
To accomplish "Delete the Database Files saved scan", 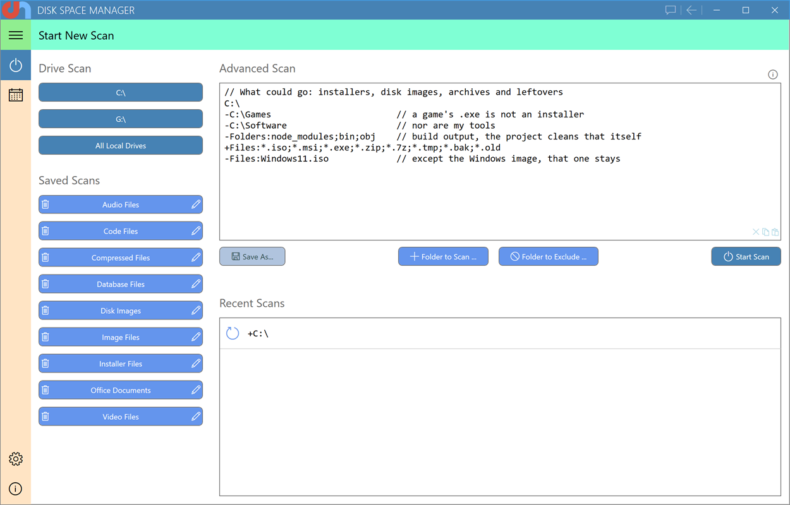I will pos(46,284).
